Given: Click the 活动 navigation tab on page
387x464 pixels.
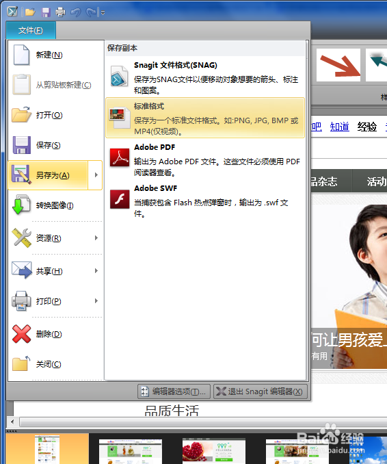Looking at the screenshot, I should tap(376, 181).
